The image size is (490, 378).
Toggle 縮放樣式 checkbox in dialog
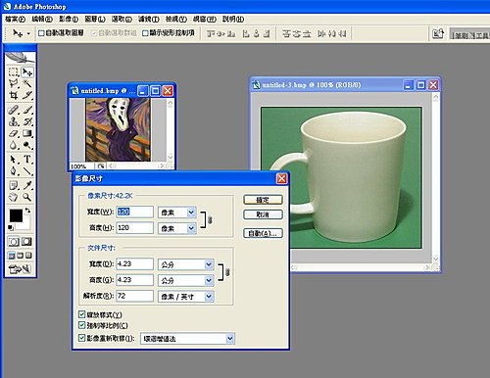pos(81,314)
